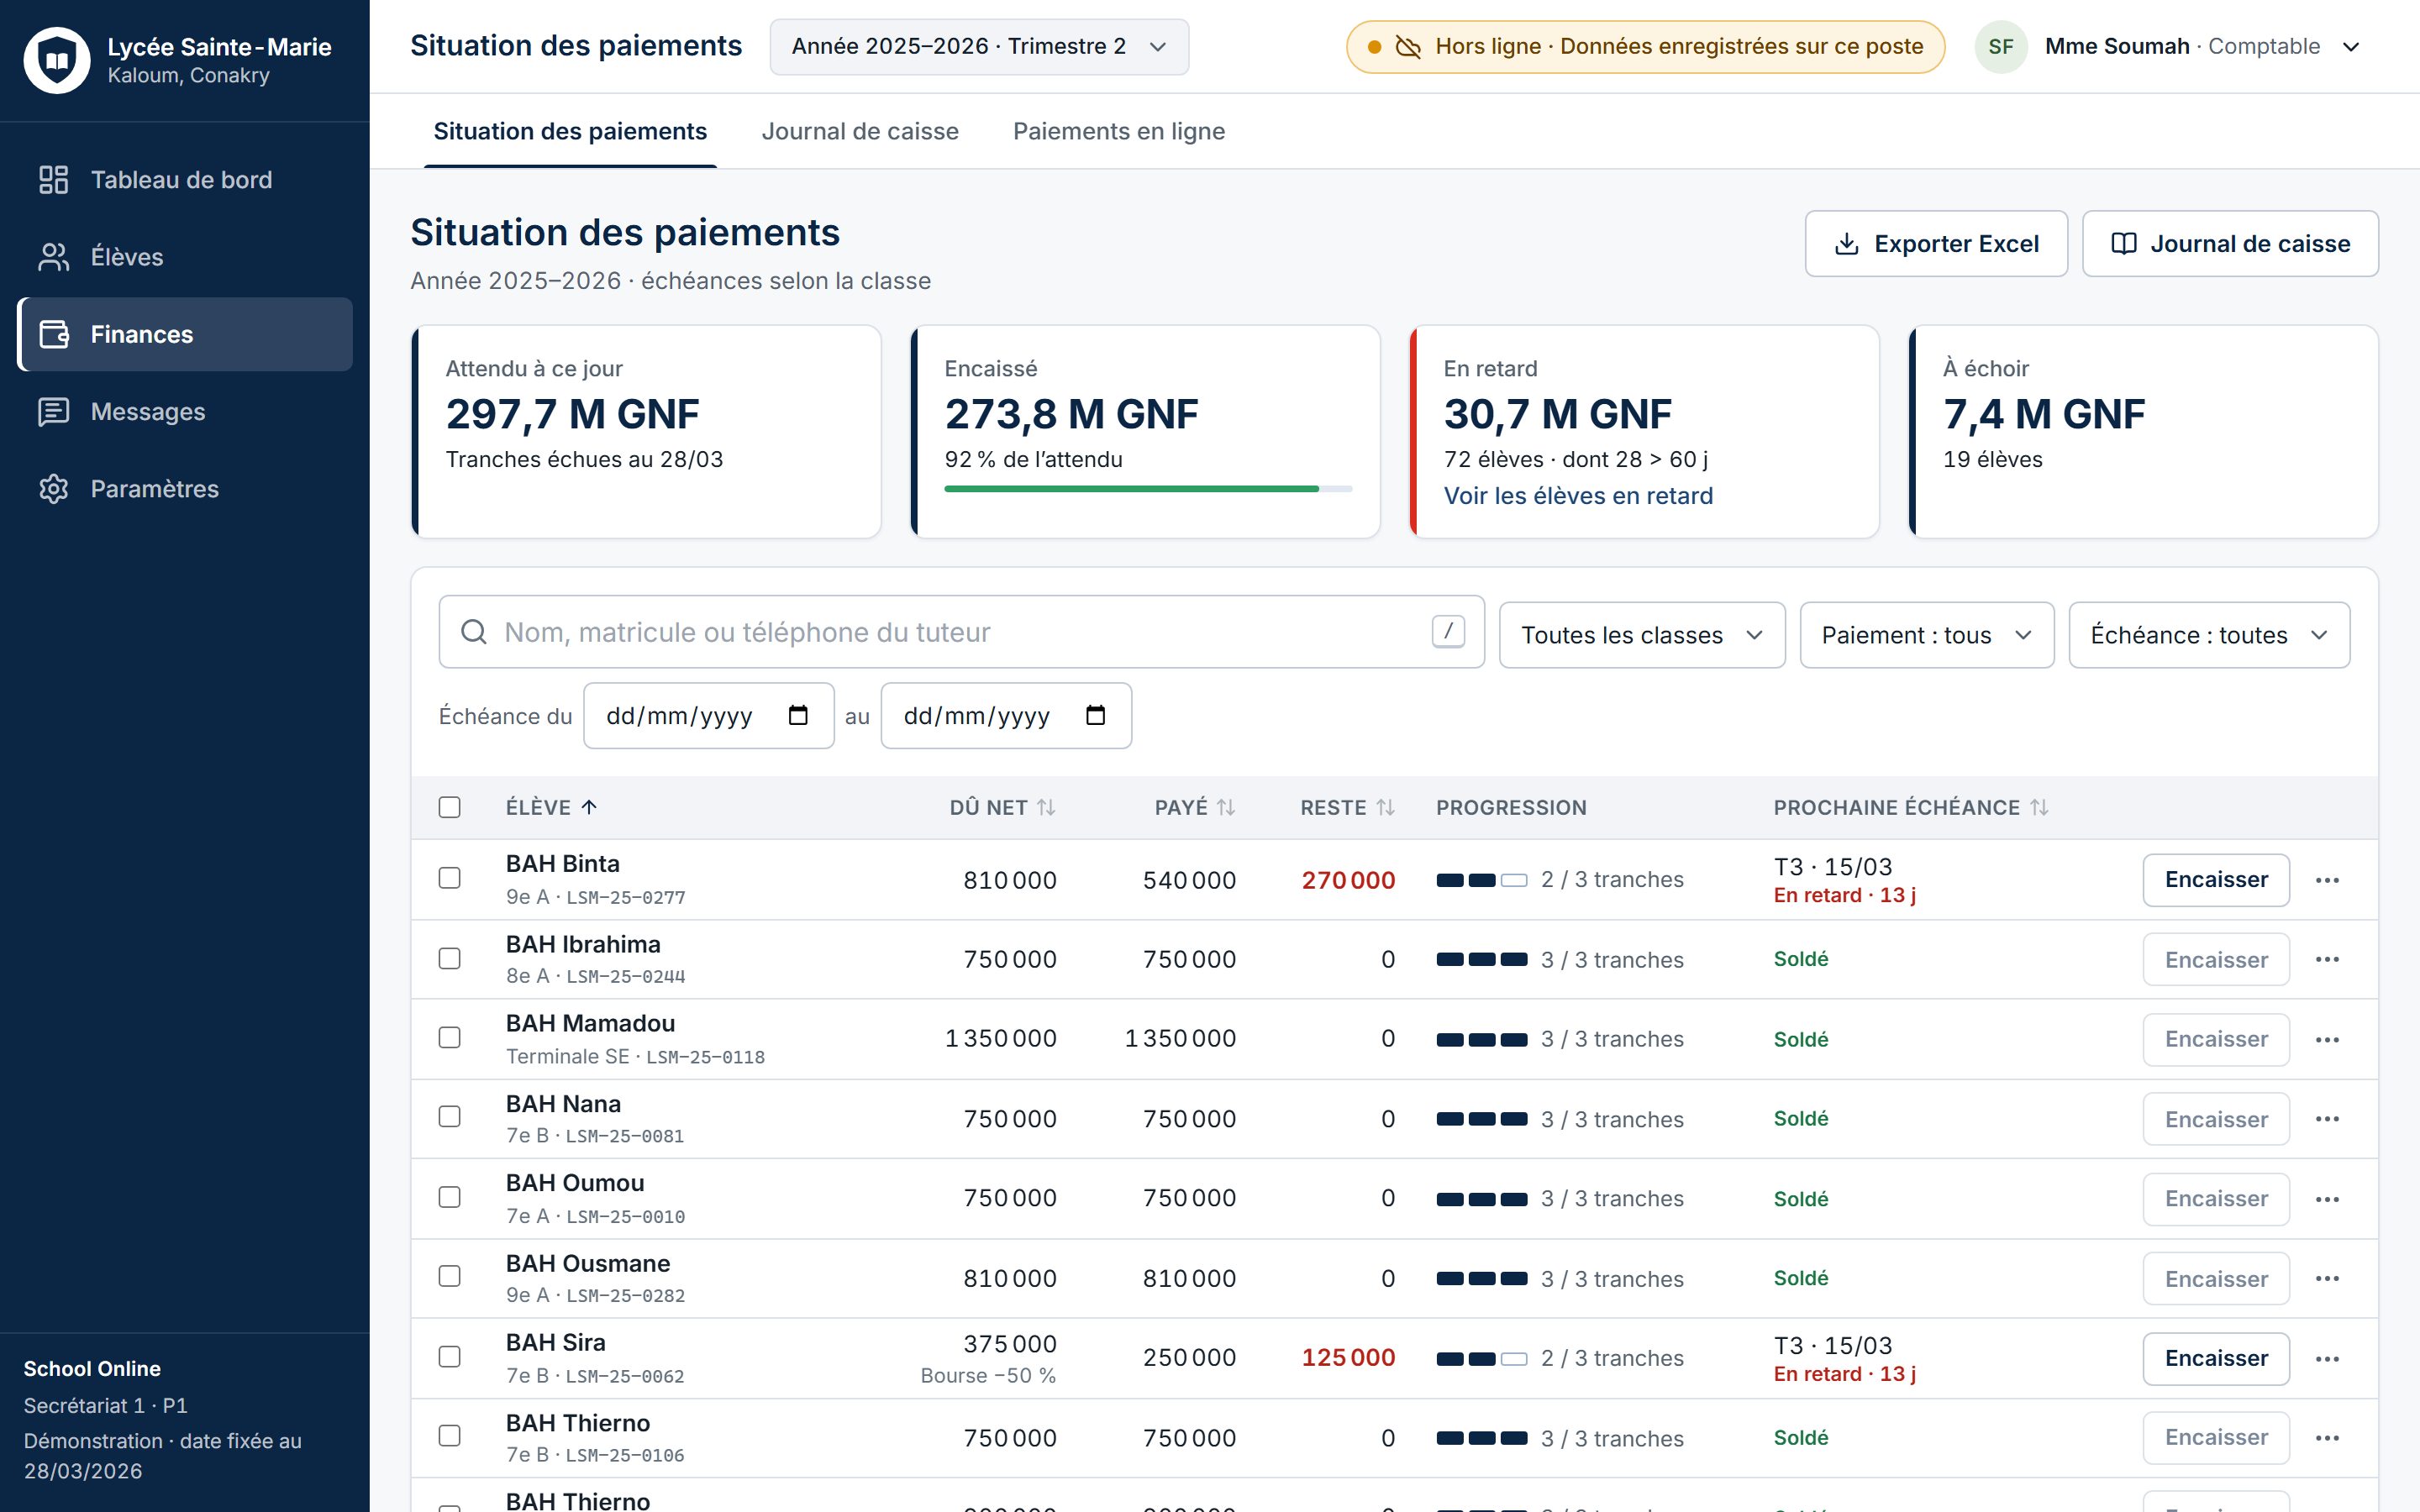Click Exporter Excel button
The image size is (2420, 1512).
tap(1936, 244)
